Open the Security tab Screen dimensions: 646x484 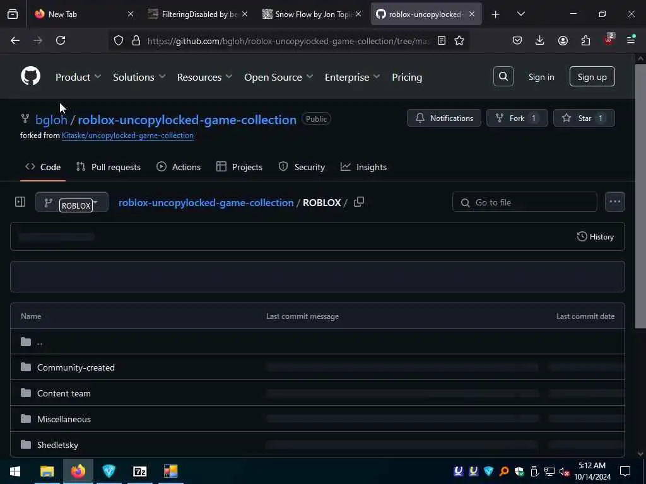point(302,167)
